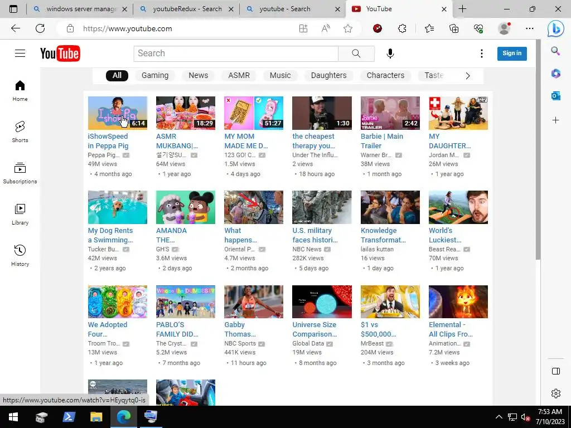The image size is (571, 428).
Task: Open the Favorites list
Action: pos(429,28)
